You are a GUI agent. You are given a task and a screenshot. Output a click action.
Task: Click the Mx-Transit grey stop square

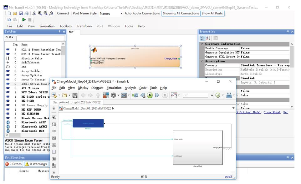pos(30,20)
